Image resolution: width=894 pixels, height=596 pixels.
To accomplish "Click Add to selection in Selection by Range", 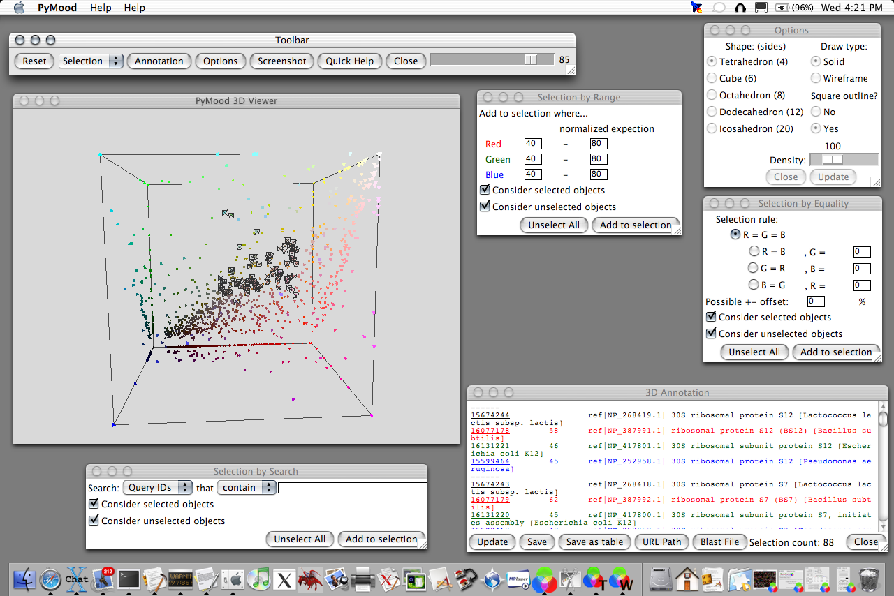I will coord(636,225).
